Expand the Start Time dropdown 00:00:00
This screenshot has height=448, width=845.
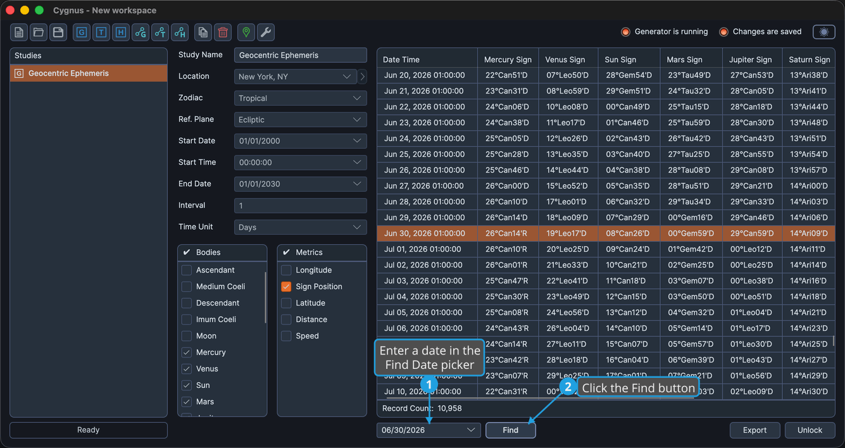301,163
